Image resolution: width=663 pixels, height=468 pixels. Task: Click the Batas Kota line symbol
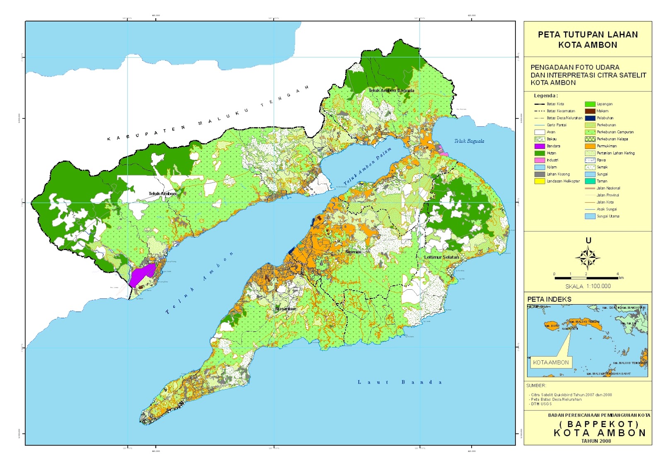[540, 104]
